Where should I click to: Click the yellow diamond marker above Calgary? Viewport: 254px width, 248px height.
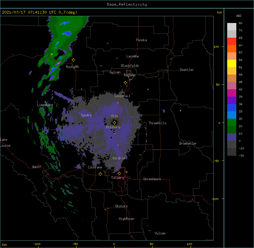(119, 173)
